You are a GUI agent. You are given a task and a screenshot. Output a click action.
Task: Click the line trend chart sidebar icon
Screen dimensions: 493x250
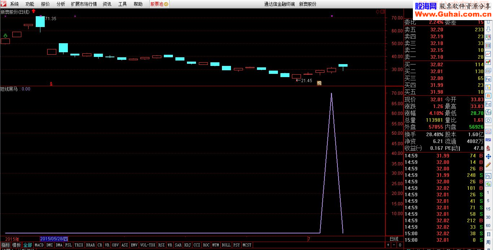click(x=488, y=54)
